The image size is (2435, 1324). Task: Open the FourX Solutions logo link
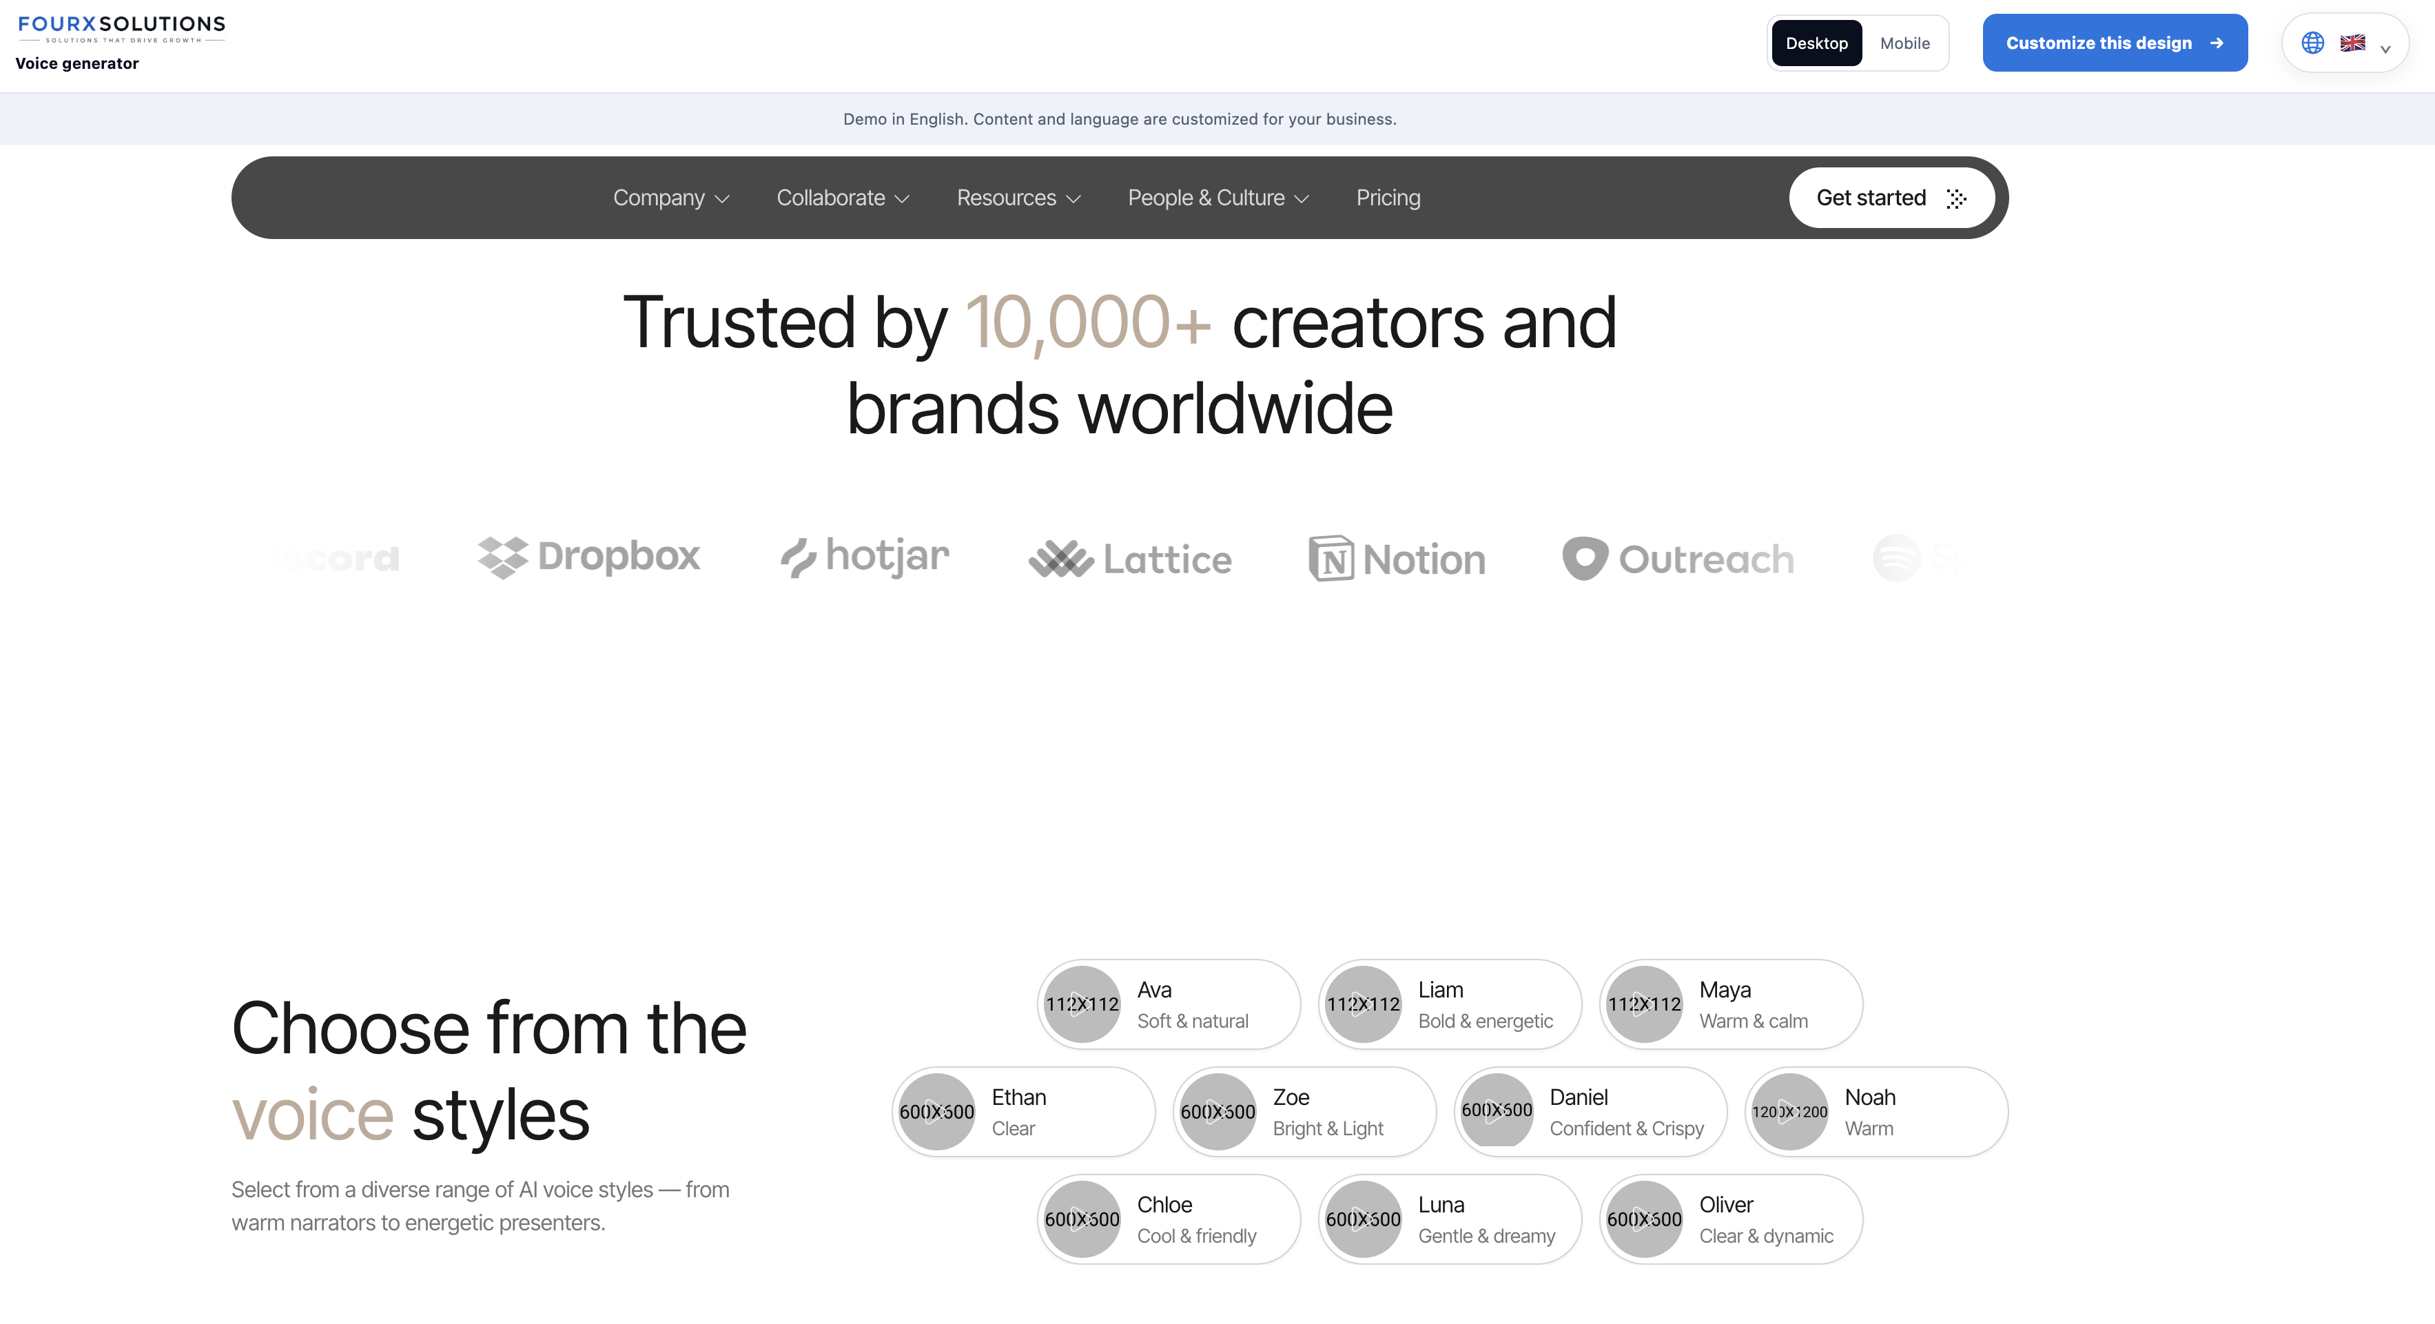[121, 28]
